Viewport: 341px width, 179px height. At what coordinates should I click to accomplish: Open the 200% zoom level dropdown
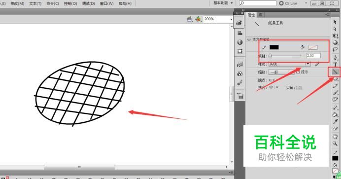coord(231,19)
